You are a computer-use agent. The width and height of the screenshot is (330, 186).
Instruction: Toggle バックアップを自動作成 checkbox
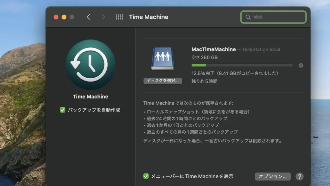pos(63,110)
